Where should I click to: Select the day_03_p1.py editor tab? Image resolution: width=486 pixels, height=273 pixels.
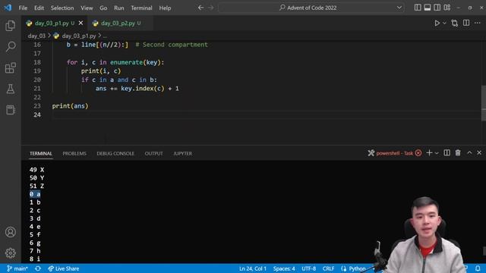(x=54, y=24)
